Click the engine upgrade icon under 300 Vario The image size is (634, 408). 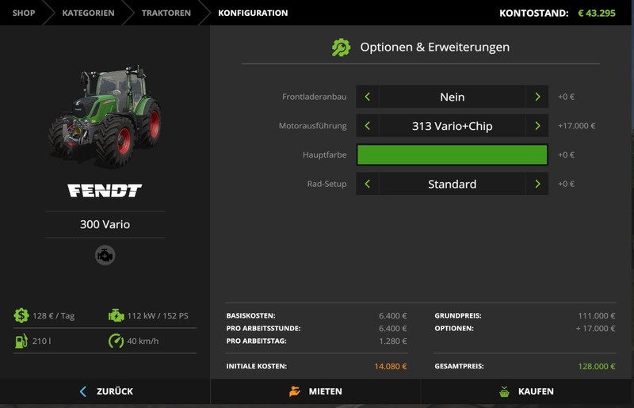(105, 255)
